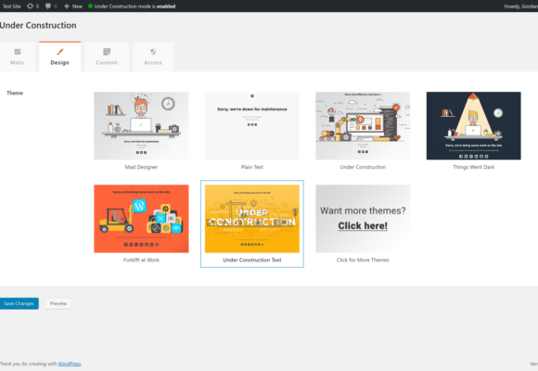Click the plus New icon in admin bar

click(67, 6)
